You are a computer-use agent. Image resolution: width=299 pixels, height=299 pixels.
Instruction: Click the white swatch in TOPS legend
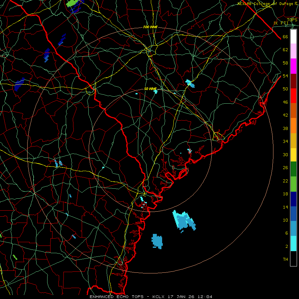coord(293,37)
